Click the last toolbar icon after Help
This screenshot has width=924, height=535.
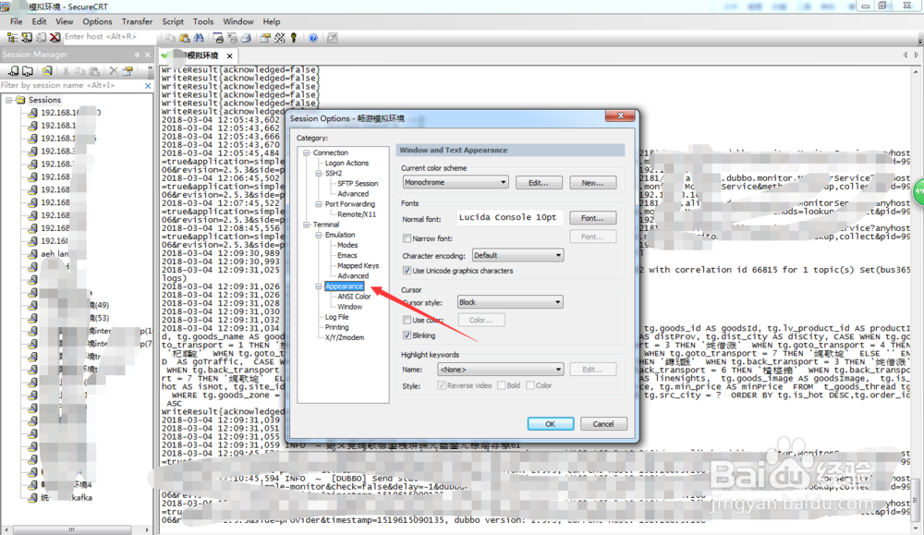click(x=333, y=38)
